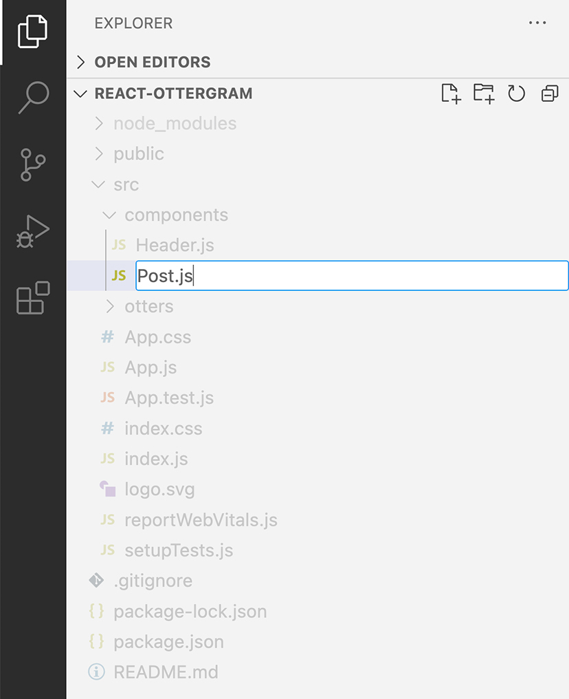
Task: Select the package.json file
Action: coord(168,641)
